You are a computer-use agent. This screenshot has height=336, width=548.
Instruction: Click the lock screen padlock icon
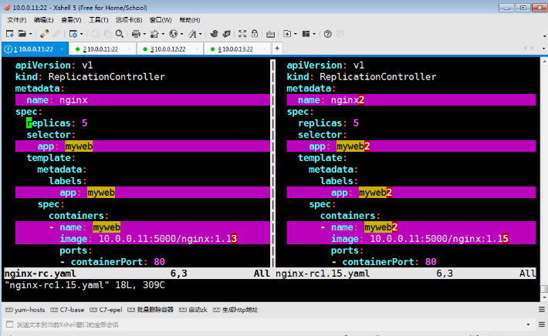[x=255, y=34]
